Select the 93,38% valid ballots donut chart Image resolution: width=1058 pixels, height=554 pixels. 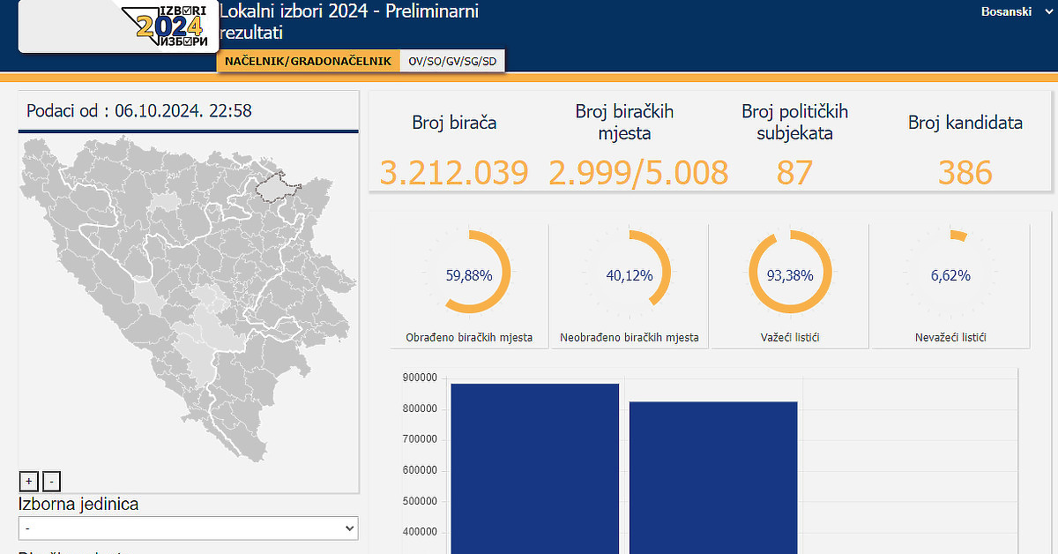click(790, 273)
